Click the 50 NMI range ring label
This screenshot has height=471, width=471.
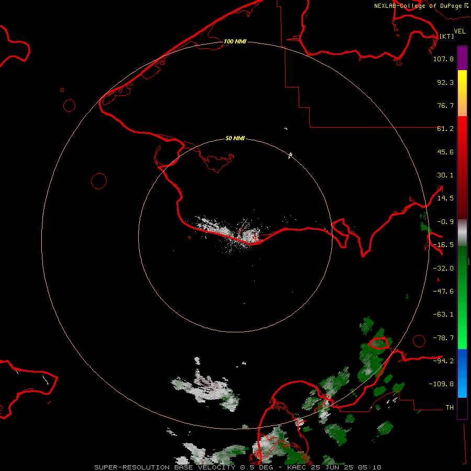tap(235, 139)
